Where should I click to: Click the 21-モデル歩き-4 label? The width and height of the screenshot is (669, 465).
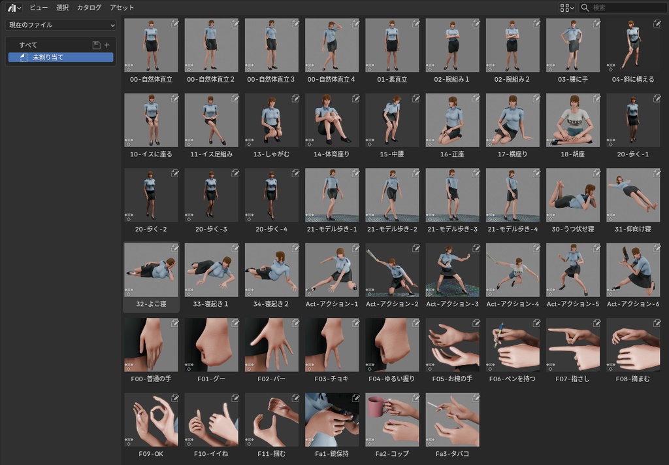[512, 230]
